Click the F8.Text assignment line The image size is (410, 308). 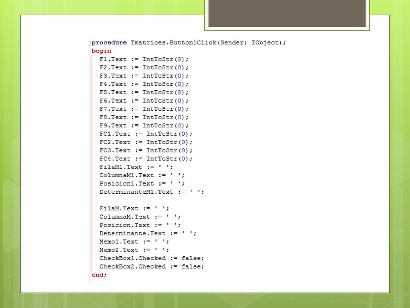click(144, 118)
